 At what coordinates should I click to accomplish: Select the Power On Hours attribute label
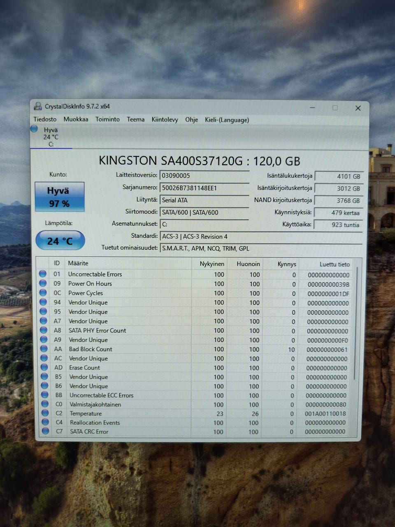90,284
